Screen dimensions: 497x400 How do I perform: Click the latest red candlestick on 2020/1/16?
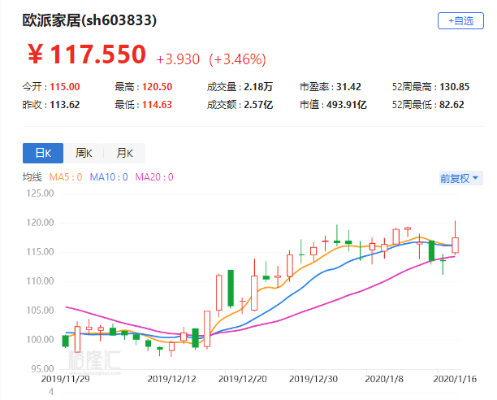click(455, 245)
